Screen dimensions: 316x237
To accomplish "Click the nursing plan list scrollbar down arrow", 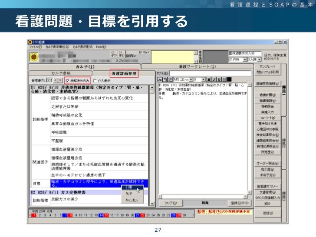I will (x=152, y=204).
